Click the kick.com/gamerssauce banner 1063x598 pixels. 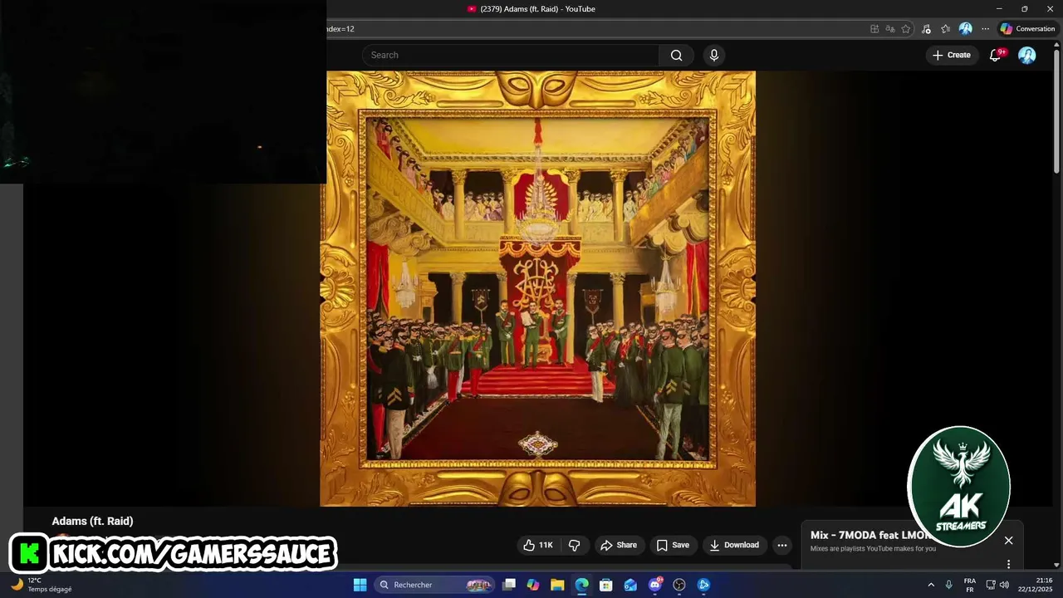pos(174,553)
